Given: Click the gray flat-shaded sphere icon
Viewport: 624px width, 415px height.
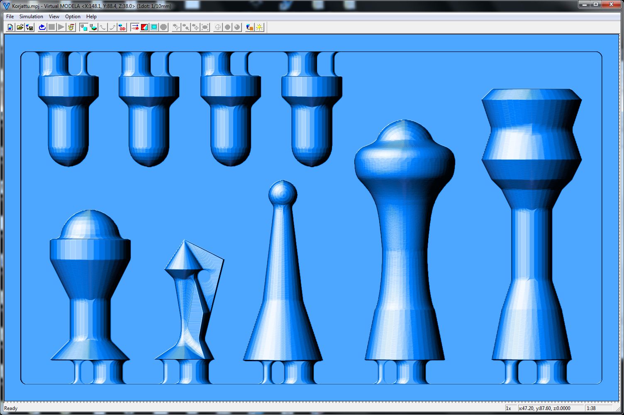Looking at the screenshot, I should pos(227,27).
